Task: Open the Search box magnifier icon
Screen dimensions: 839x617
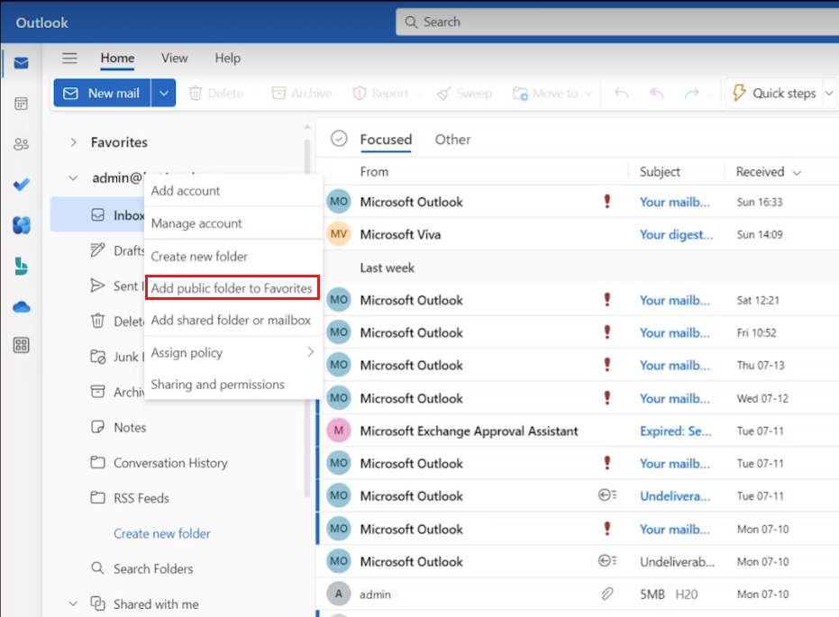Action: click(410, 21)
